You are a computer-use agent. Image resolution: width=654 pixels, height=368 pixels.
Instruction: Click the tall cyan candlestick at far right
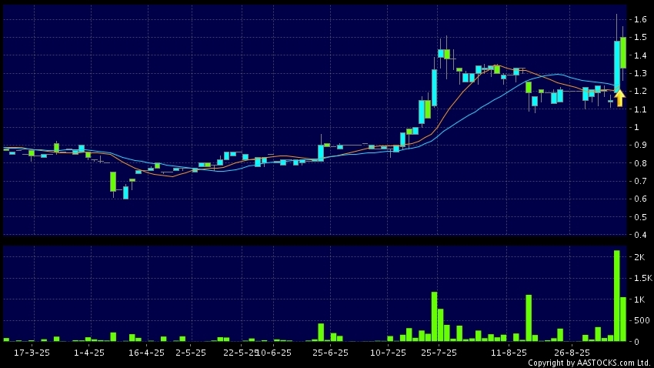pos(616,65)
